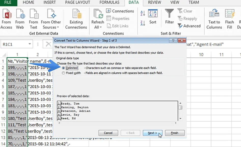Screen dimensions: 241x147
Task: Click the Next button in wizard
Action: coord(152,133)
